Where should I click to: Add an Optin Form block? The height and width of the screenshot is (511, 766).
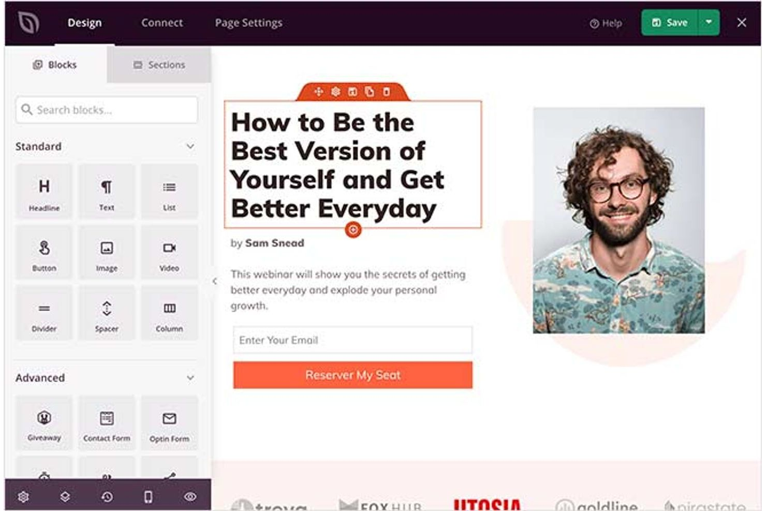click(169, 422)
